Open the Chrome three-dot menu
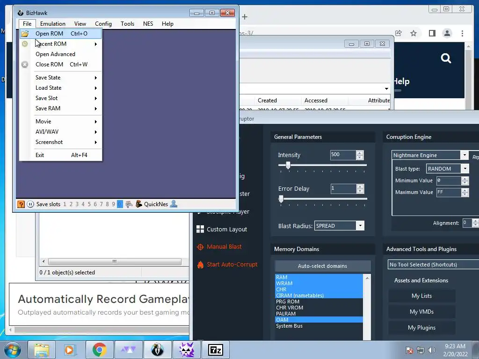Viewport: 479px width, 359px height. (462, 33)
